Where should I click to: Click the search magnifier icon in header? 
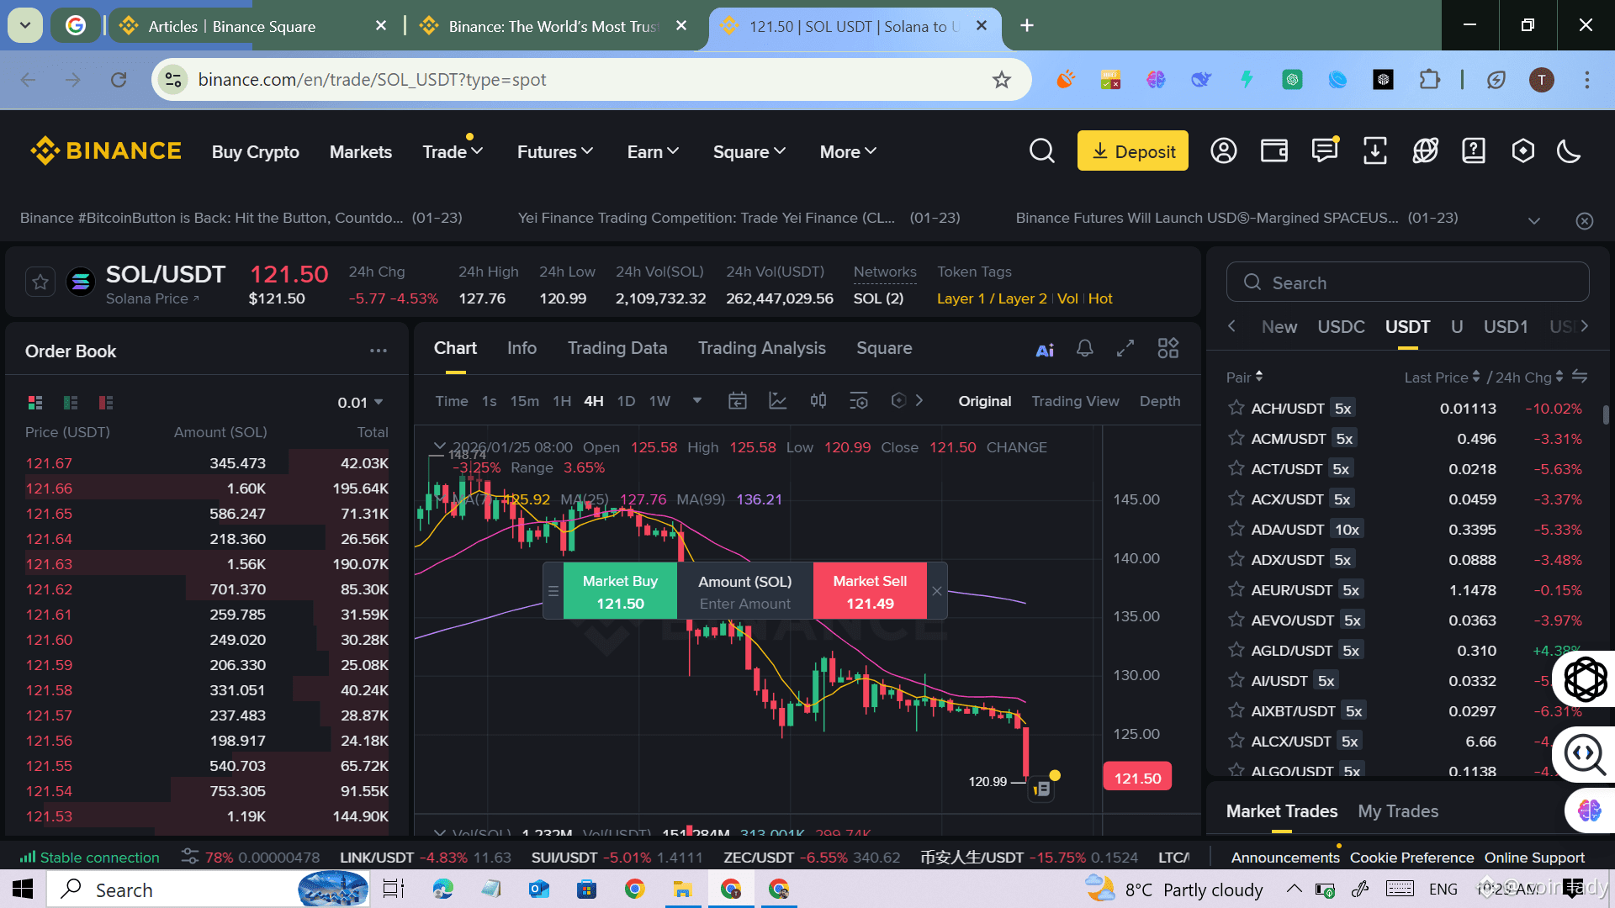[x=1041, y=151]
